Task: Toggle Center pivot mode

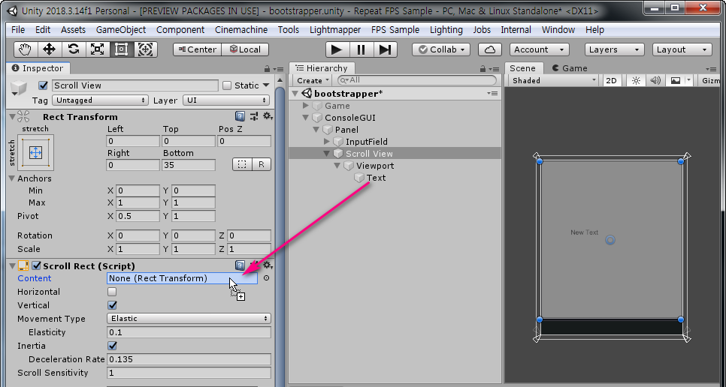Action: 197,49
